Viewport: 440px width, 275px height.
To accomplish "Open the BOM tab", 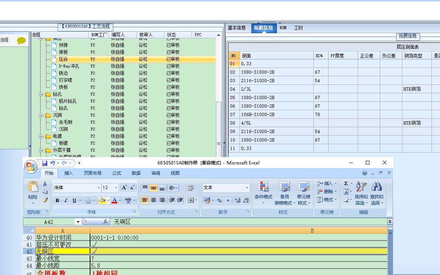I will [x=283, y=28].
